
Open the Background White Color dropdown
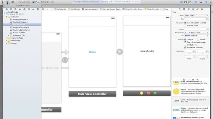click(x=196, y=32)
